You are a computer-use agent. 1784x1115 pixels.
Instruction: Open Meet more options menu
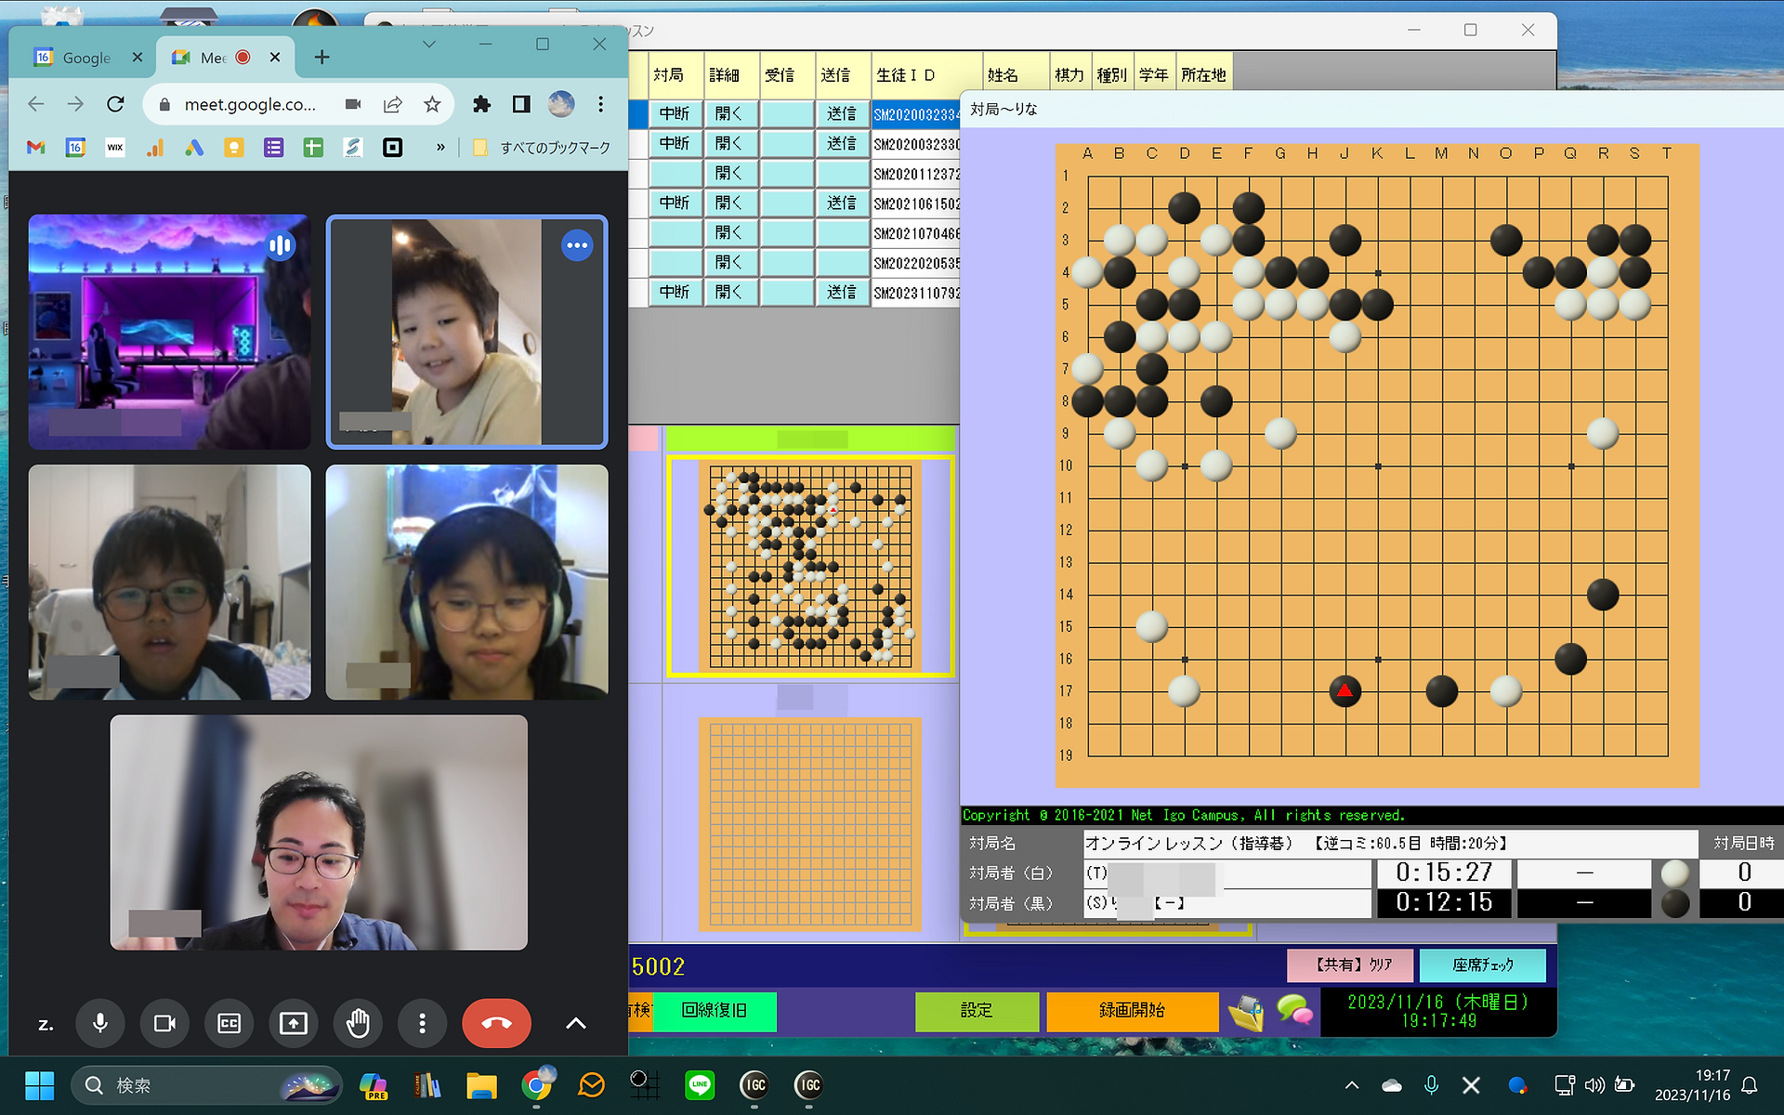point(422,1023)
